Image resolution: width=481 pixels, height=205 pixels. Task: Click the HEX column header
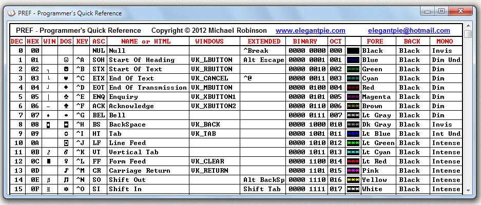click(x=33, y=42)
